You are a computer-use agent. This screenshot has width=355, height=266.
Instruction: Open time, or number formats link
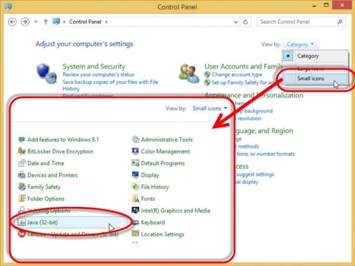[x=266, y=154]
